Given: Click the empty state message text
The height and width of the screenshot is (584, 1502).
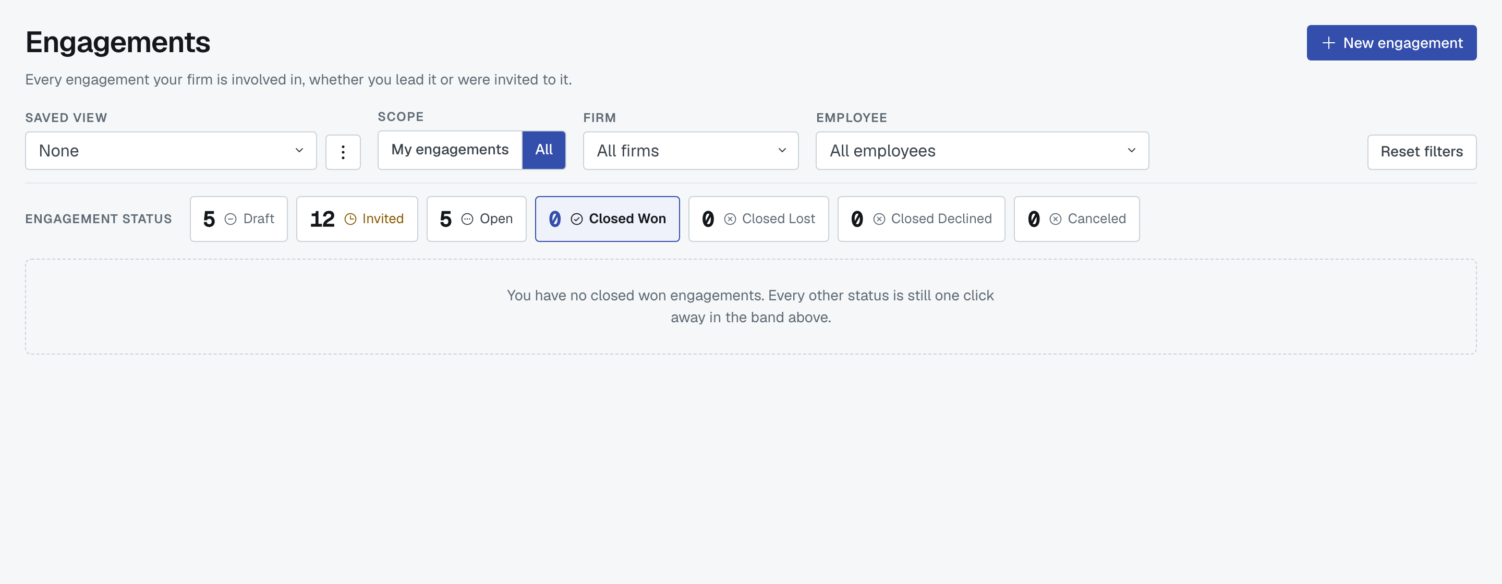Looking at the screenshot, I should (750, 307).
